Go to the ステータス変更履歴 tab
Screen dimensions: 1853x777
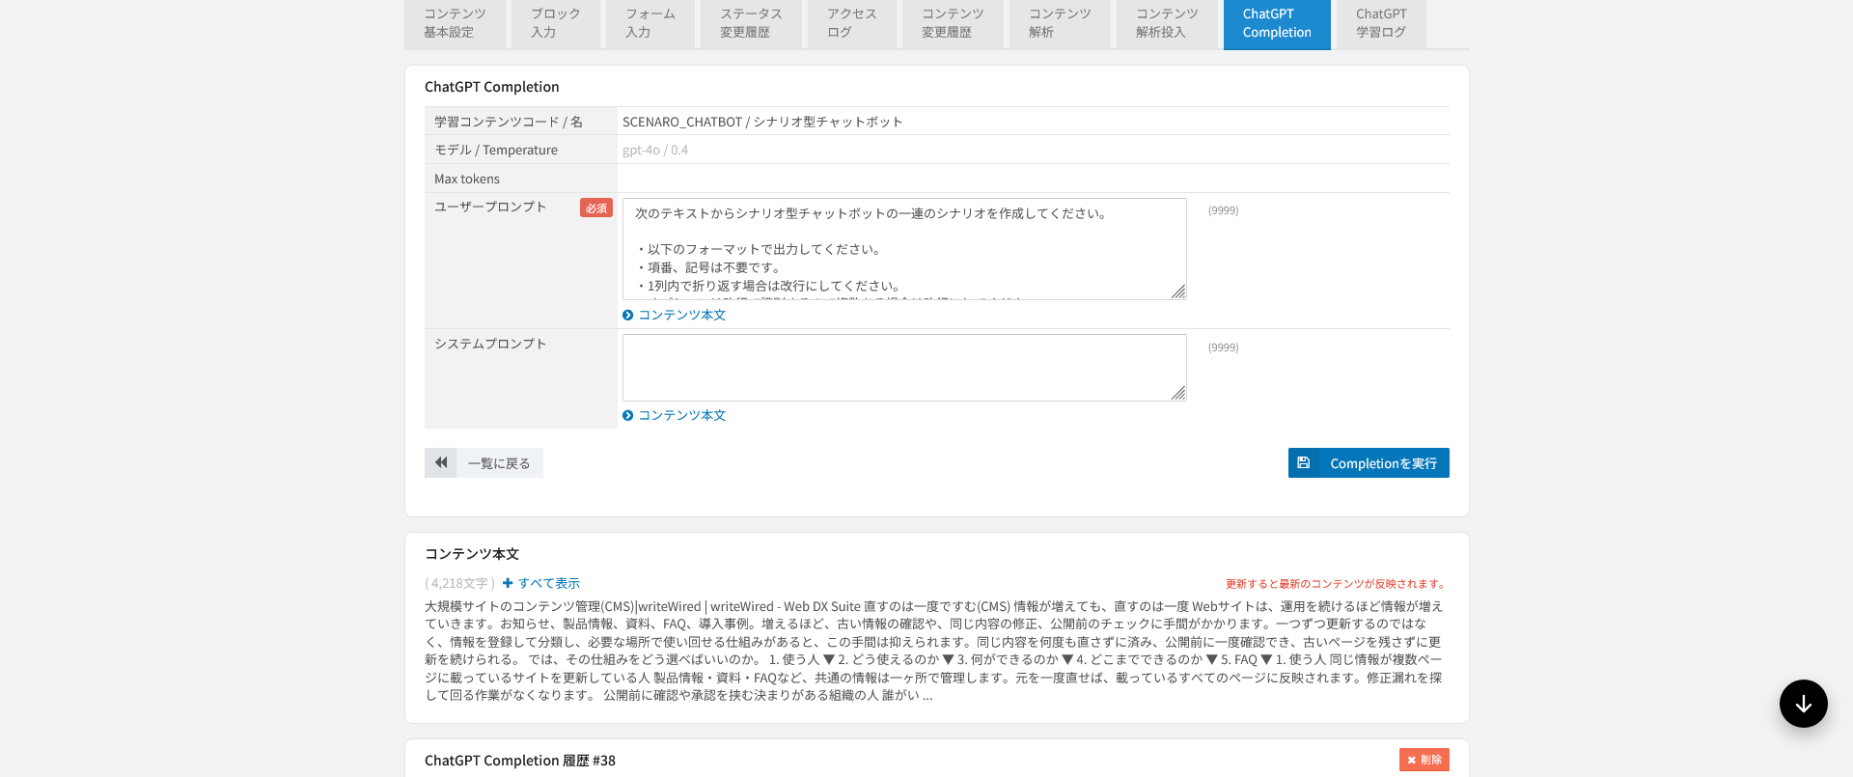point(750,23)
